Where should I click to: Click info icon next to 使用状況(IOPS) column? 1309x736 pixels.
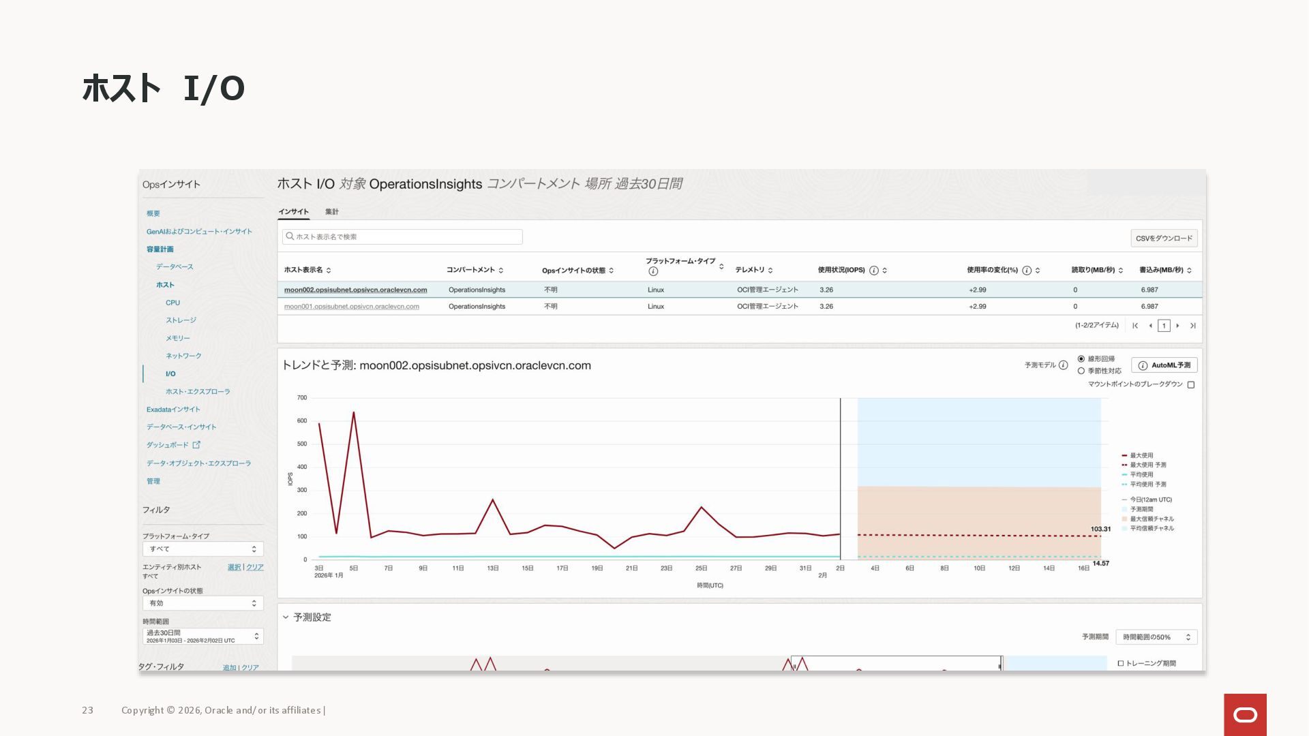(874, 271)
